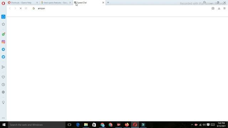Close the Speed Dial tab
Image resolution: width=228 pixels, height=128 pixels.
tap(103, 2)
